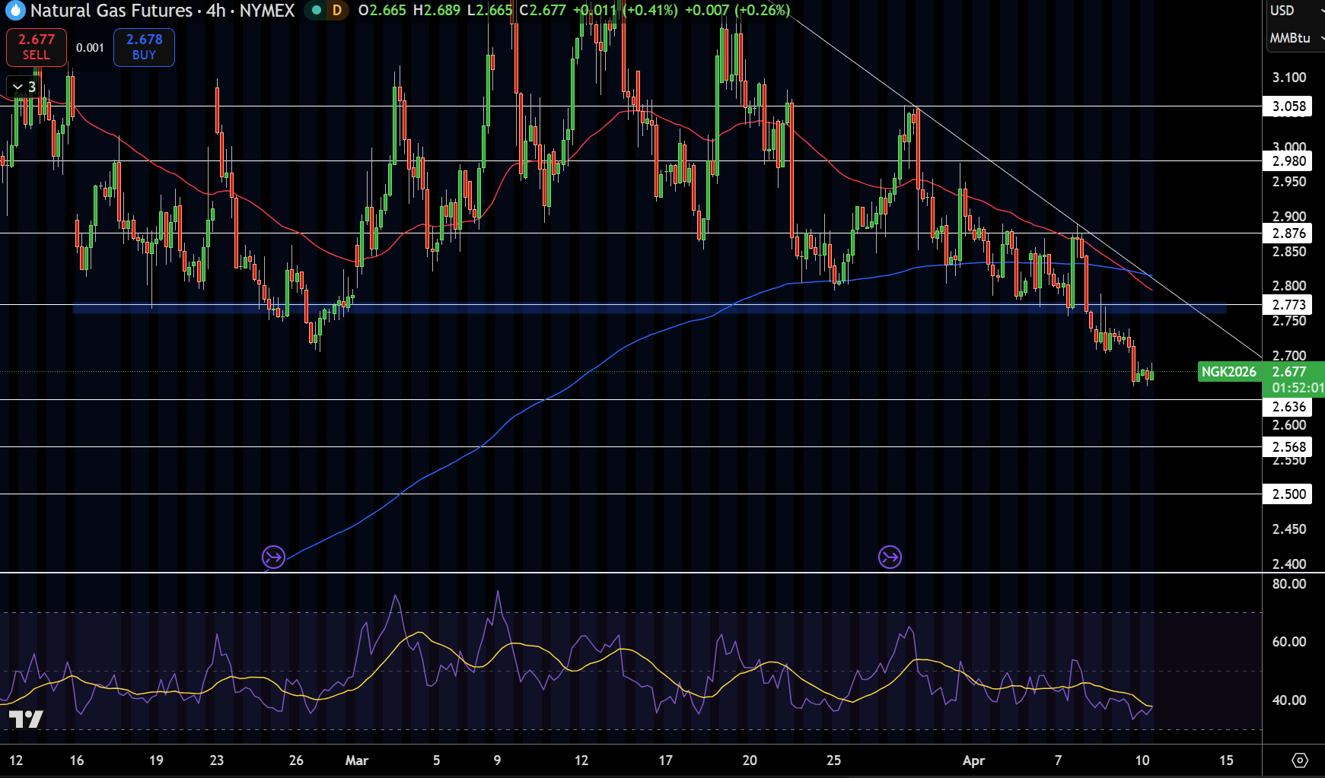This screenshot has height=778, width=1325.
Task: Click the Natural Gas Futures symbol title
Action: coord(111,11)
